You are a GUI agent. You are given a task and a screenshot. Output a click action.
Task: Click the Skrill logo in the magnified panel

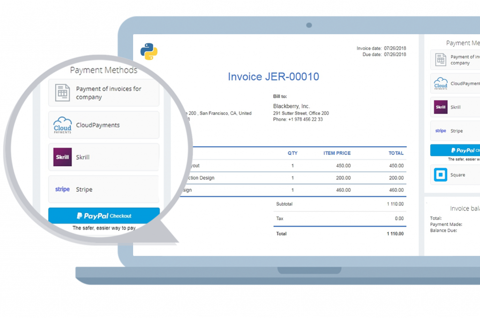pos(61,157)
